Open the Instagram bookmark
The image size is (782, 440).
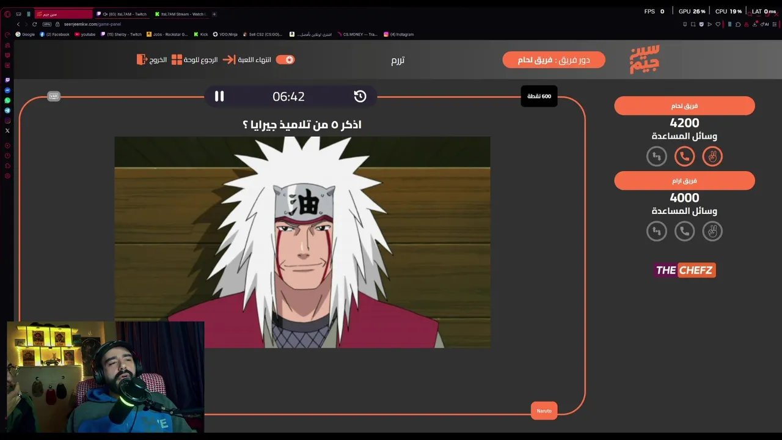coord(398,34)
